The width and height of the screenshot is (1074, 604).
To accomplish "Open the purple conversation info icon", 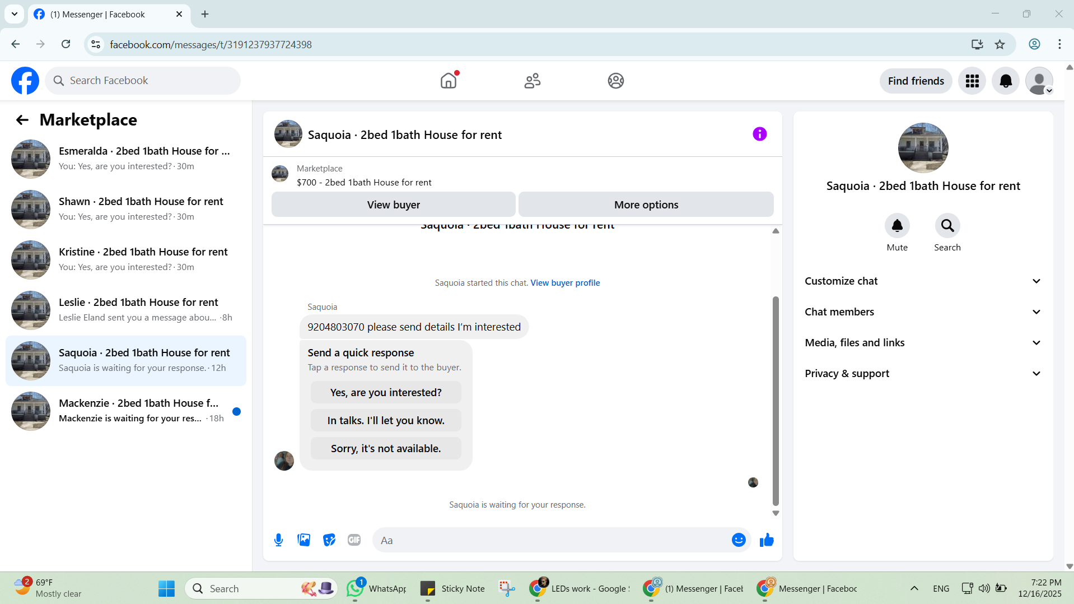I will [x=759, y=134].
